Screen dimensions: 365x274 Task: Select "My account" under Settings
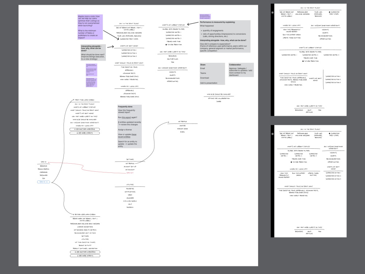pos(130,170)
